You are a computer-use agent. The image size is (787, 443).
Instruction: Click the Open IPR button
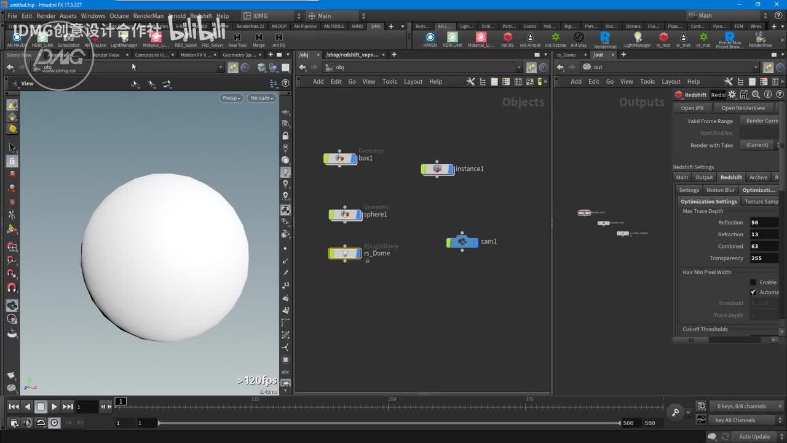(692, 108)
